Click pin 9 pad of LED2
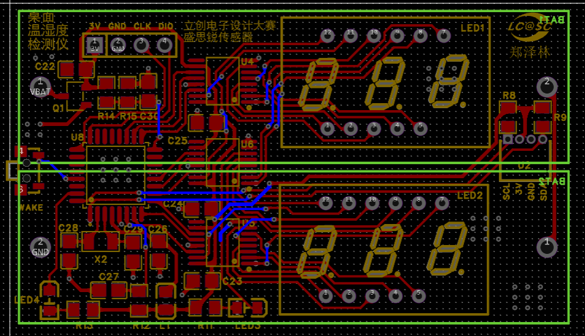The height and width of the screenshot is (336, 585). click(395, 203)
